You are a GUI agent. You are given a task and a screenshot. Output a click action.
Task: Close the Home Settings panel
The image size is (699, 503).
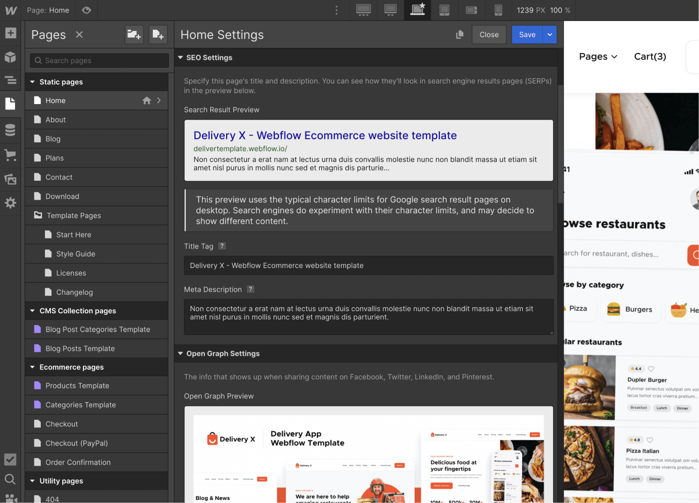click(x=489, y=34)
